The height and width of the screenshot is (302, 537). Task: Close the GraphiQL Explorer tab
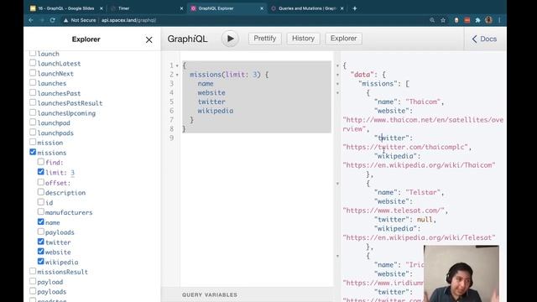tap(262, 8)
